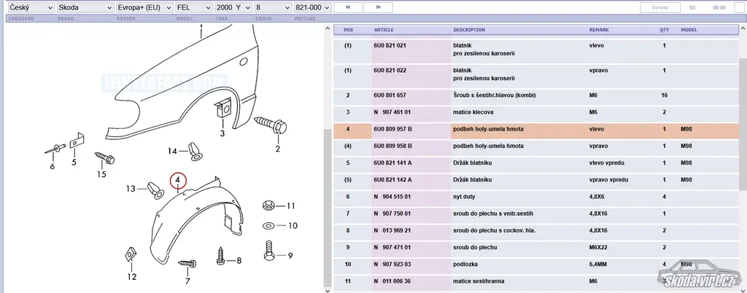The width and height of the screenshot is (747, 293).
Task: Select article 6U0 821 021
Action: [390, 46]
